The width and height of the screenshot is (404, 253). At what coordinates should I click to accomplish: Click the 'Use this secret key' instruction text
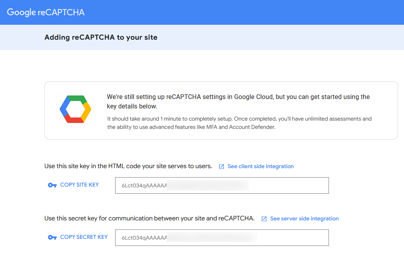point(149,218)
